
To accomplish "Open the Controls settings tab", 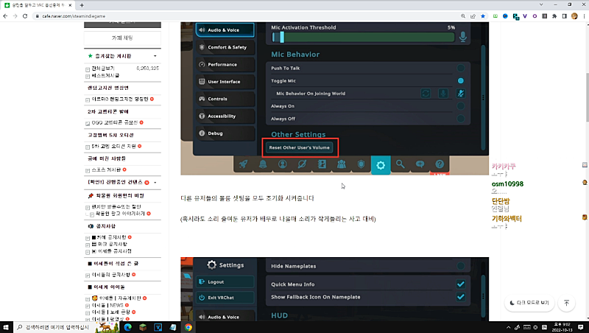I will pos(225,99).
